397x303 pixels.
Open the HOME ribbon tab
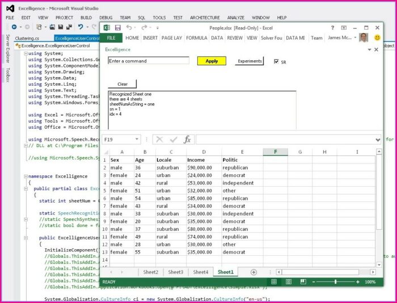[x=132, y=38]
